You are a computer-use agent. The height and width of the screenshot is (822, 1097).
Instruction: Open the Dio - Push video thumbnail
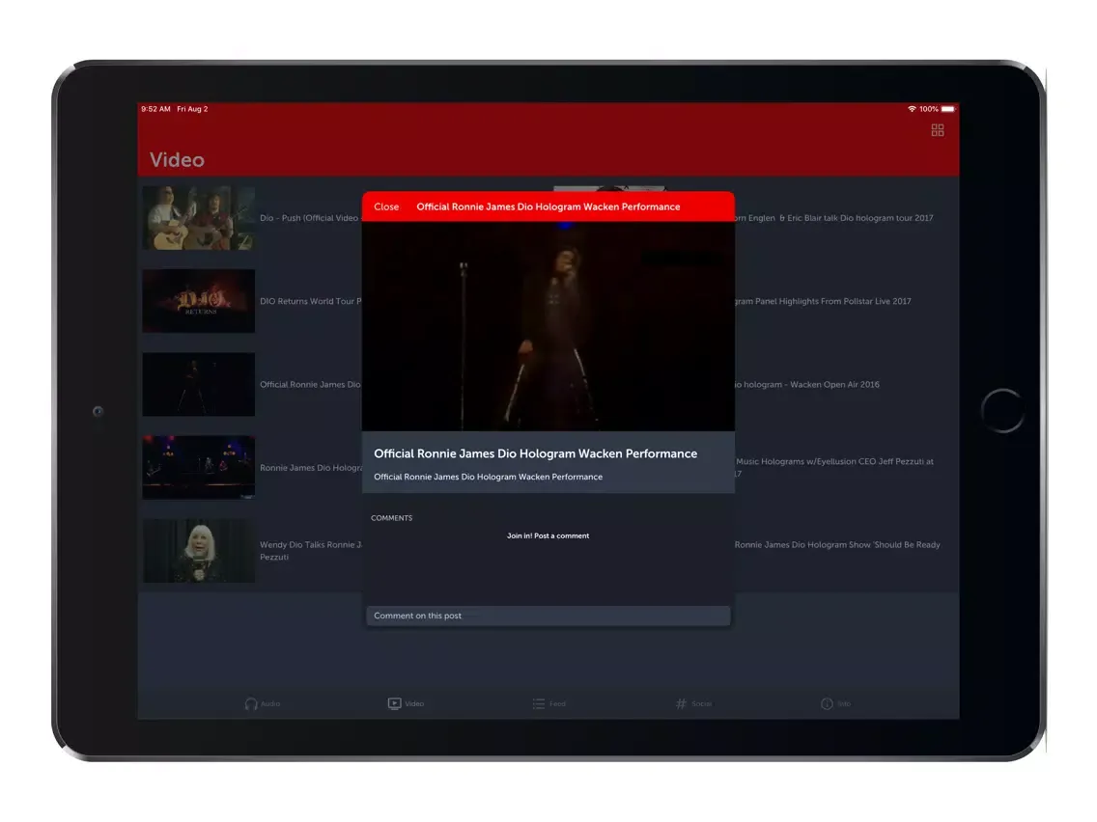pyautogui.click(x=199, y=218)
